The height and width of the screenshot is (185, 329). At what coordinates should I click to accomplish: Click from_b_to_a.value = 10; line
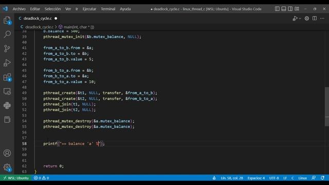point(69,82)
